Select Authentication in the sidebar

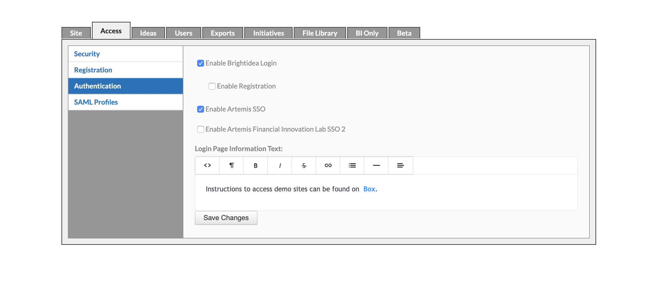coord(126,86)
